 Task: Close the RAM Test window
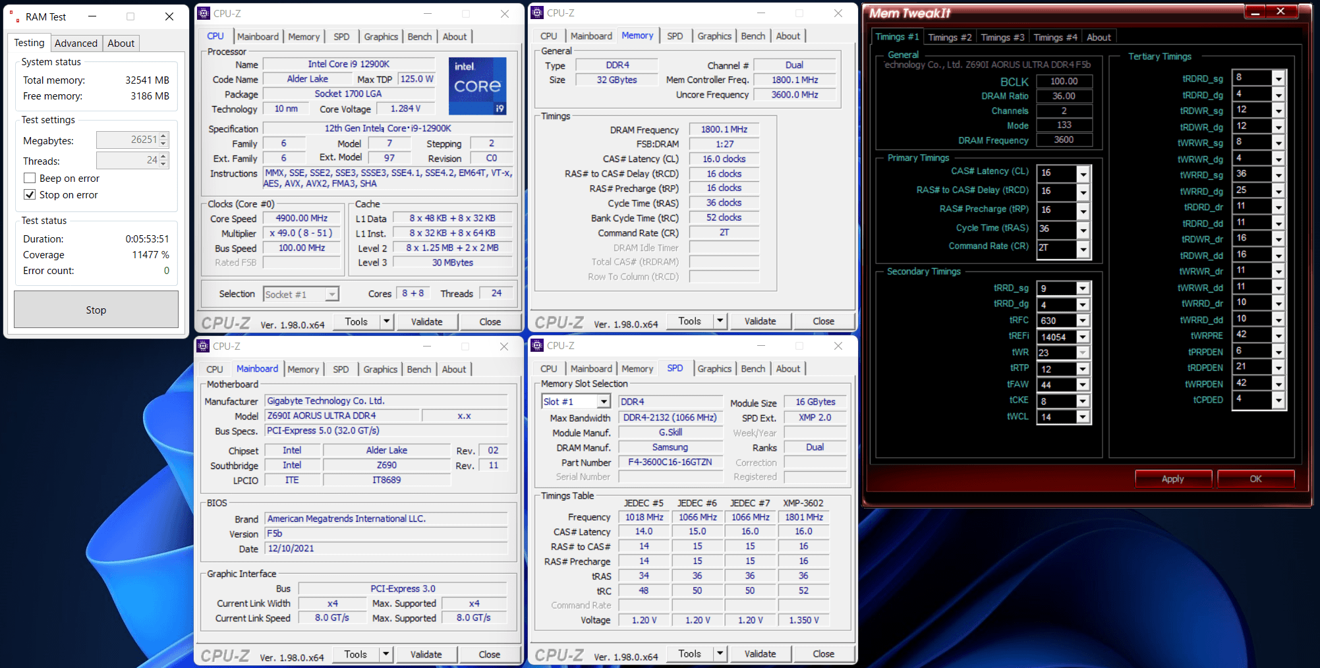[x=169, y=16]
